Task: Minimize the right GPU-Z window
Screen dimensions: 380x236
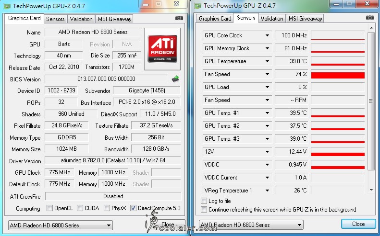Action: [336, 4]
